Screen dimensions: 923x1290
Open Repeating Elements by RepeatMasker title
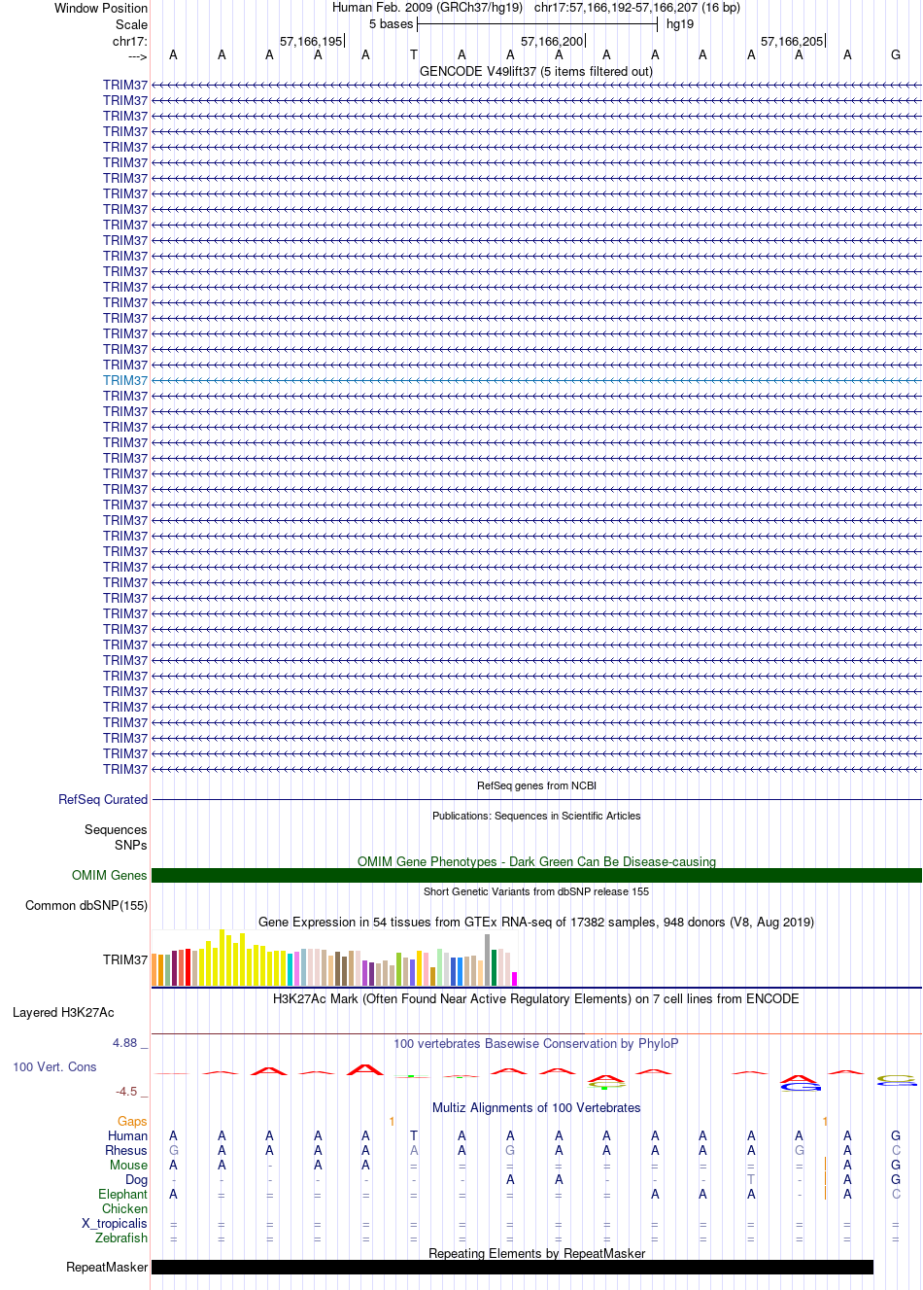536,1253
